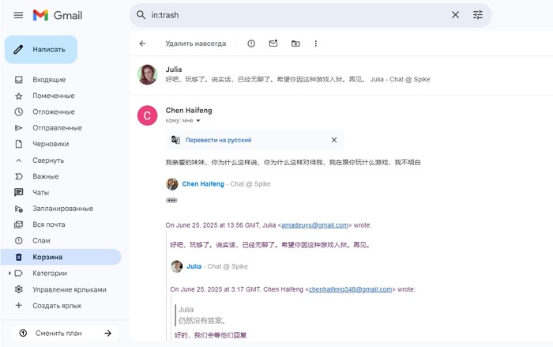Open the main menu hamburger icon
This screenshot has width=553, height=347.
18,15
